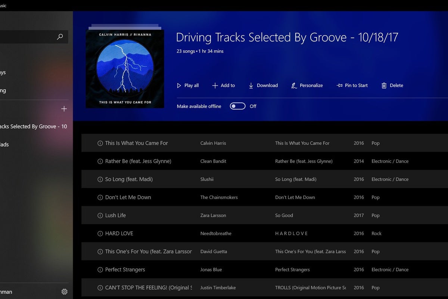This screenshot has height=299, width=448.
Task: Open album H A R D L O V E
Action: pyautogui.click(x=292, y=234)
